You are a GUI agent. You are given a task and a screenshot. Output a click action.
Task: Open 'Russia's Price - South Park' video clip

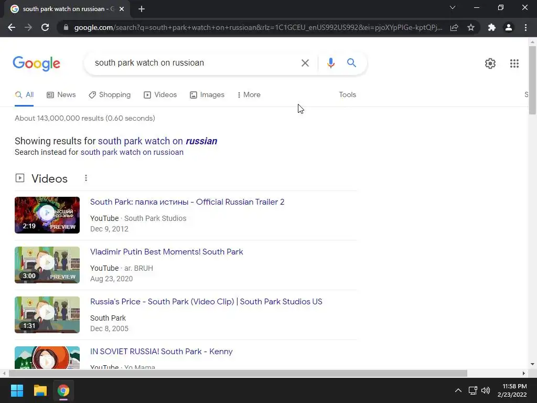point(206,302)
